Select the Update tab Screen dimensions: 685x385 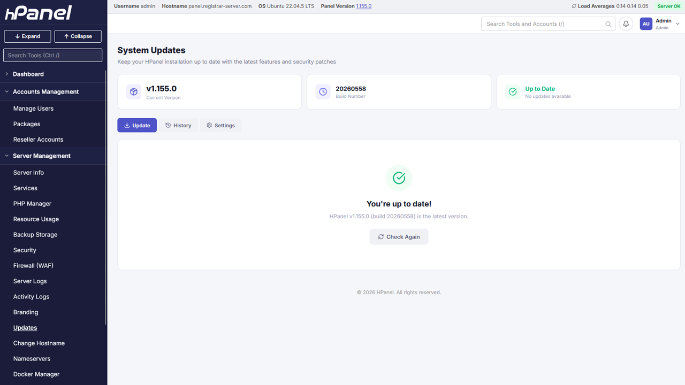click(137, 126)
